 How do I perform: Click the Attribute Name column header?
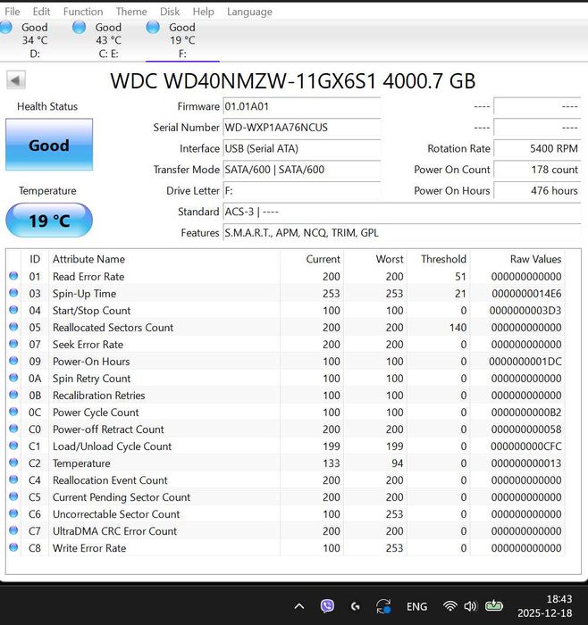(88, 259)
